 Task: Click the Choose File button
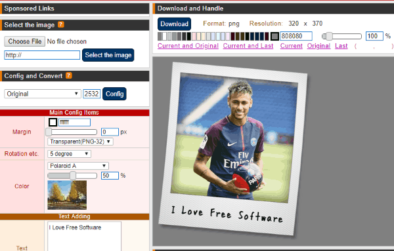coord(25,41)
